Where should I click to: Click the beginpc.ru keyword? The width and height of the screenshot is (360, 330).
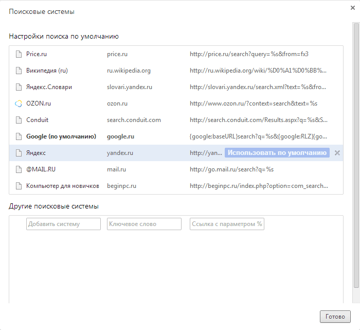point(122,186)
